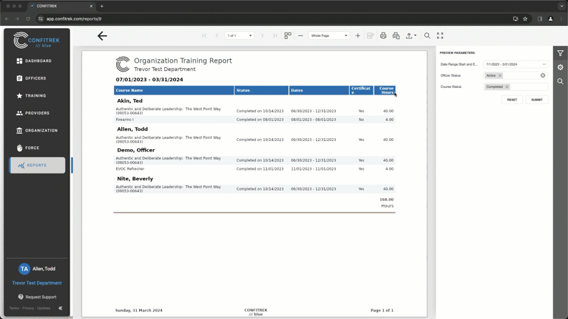Open the browser profile icon
The width and height of the screenshot is (568, 319).
click(x=550, y=18)
